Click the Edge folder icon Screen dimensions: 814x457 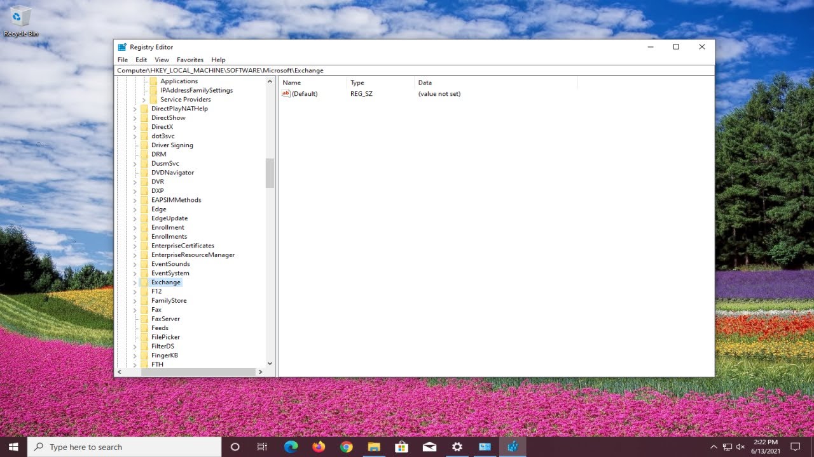pyautogui.click(x=144, y=209)
